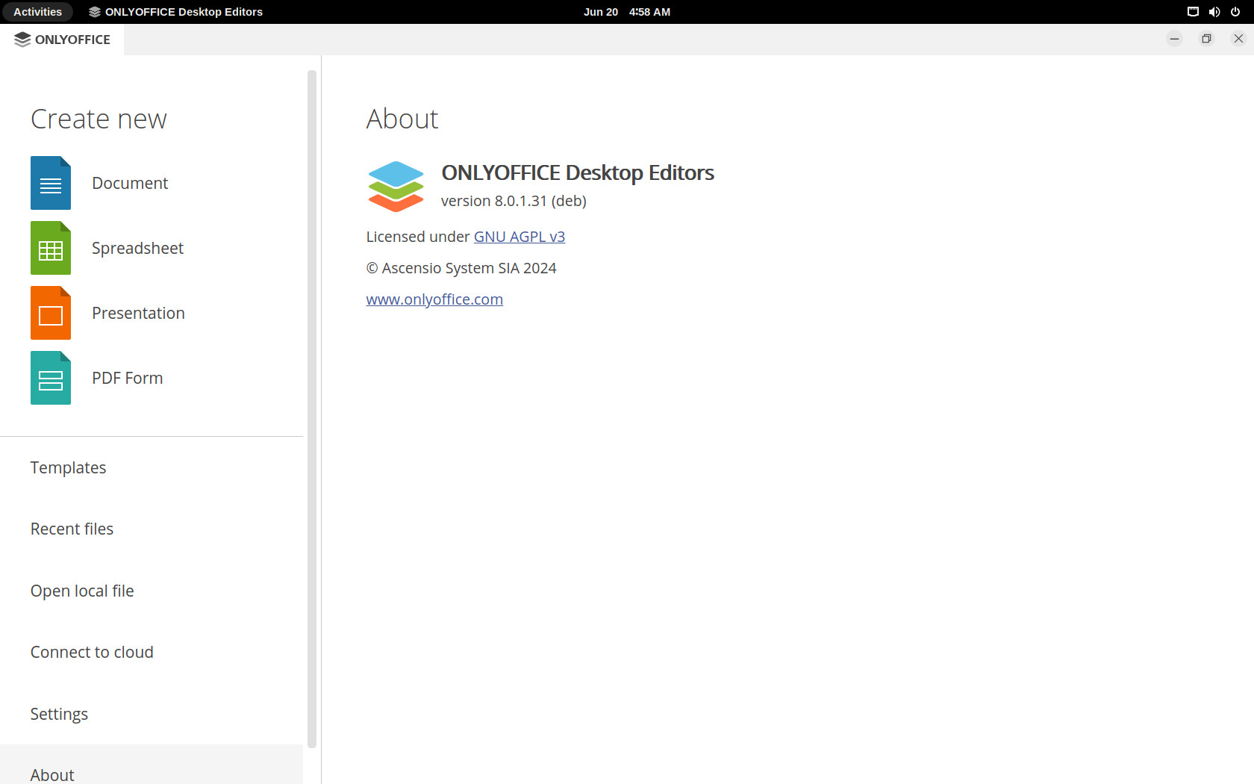Viewport: 1254px width, 784px height.
Task: Minimize the ONLYOFFICE window
Action: pyautogui.click(x=1174, y=39)
